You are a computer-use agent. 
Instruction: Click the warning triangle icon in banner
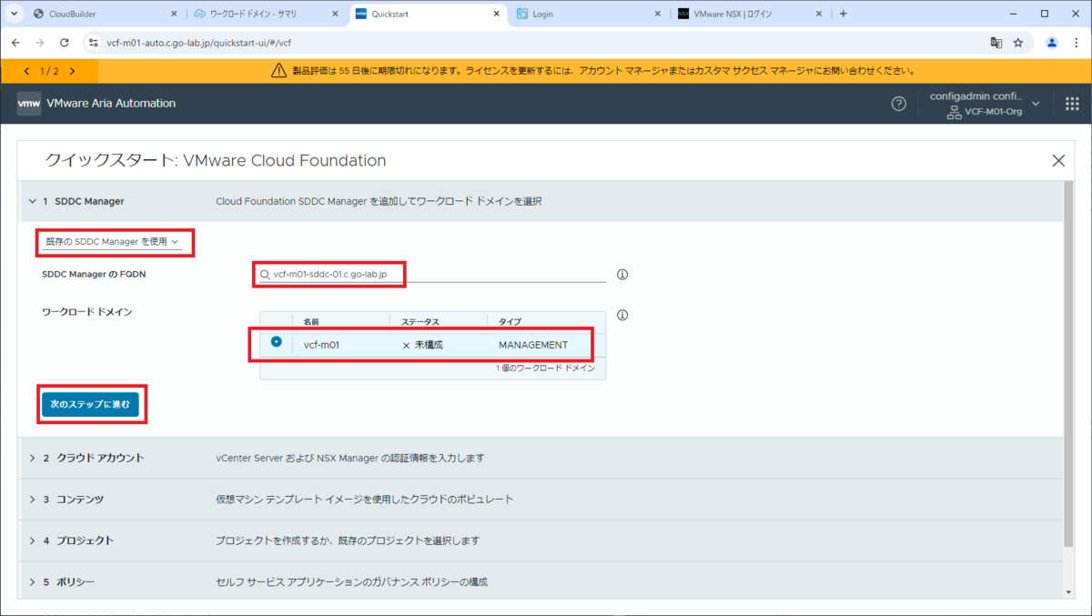pyautogui.click(x=279, y=71)
